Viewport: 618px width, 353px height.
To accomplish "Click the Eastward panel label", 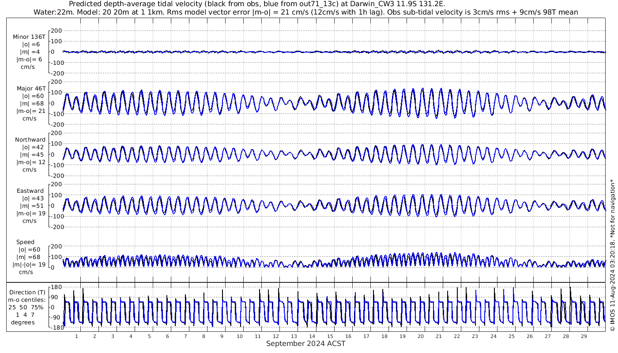I will [30, 191].
